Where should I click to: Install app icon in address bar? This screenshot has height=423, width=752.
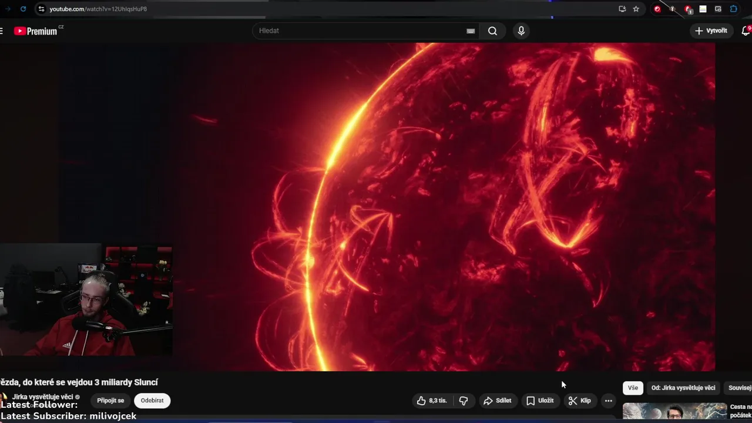pyautogui.click(x=622, y=9)
